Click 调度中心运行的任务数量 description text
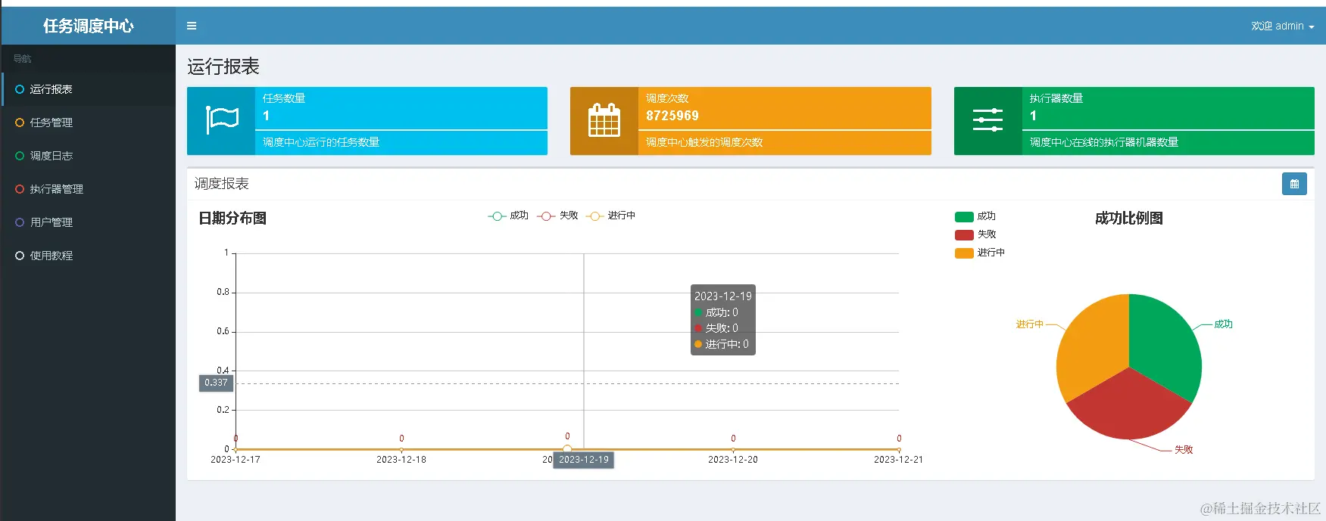The height and width of the screenshot is (521, 1326). [321, 142]
